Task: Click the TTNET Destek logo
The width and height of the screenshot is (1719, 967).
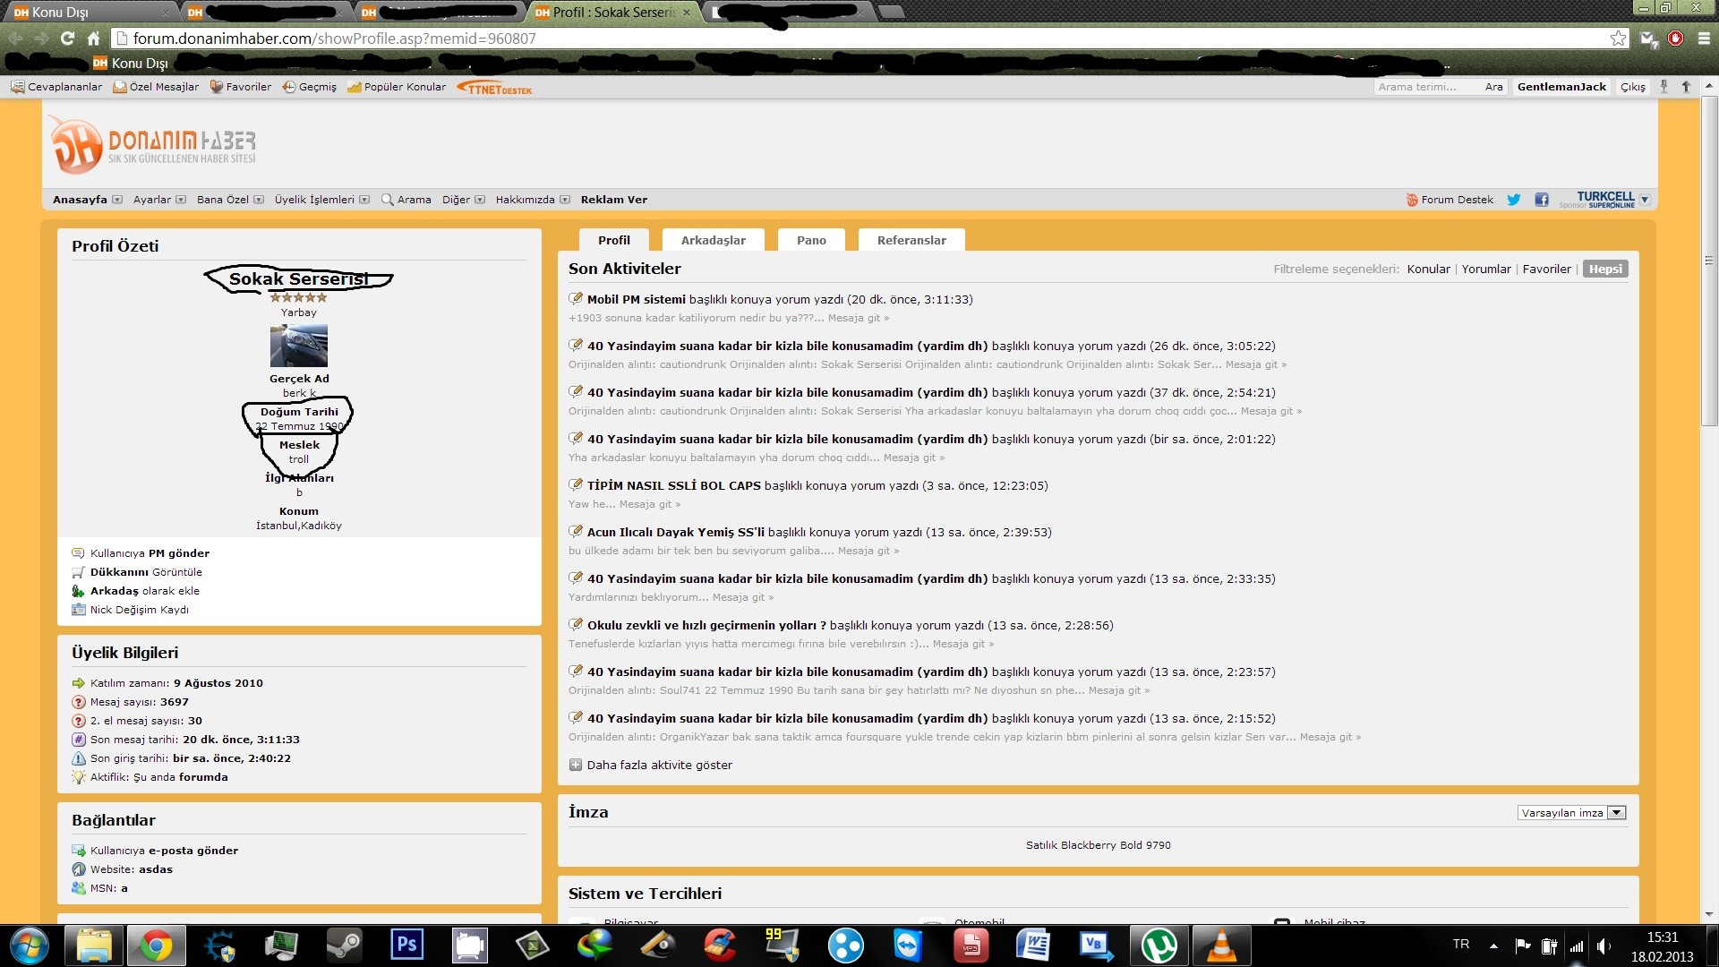Action: (495, 88)
